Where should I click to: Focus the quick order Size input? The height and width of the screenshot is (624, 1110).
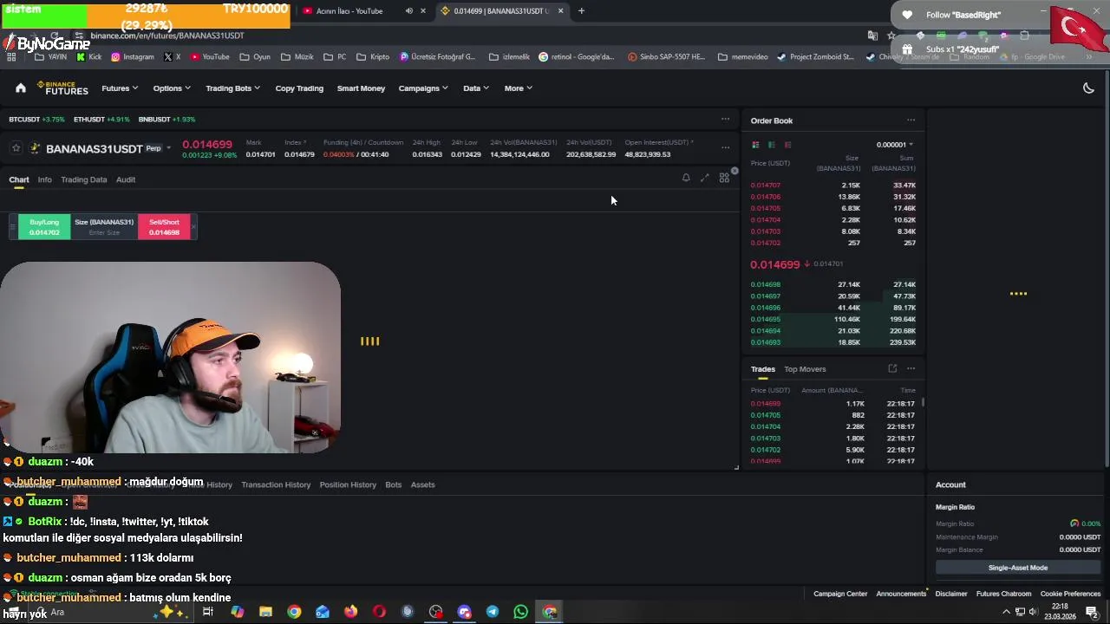point(104,232)
